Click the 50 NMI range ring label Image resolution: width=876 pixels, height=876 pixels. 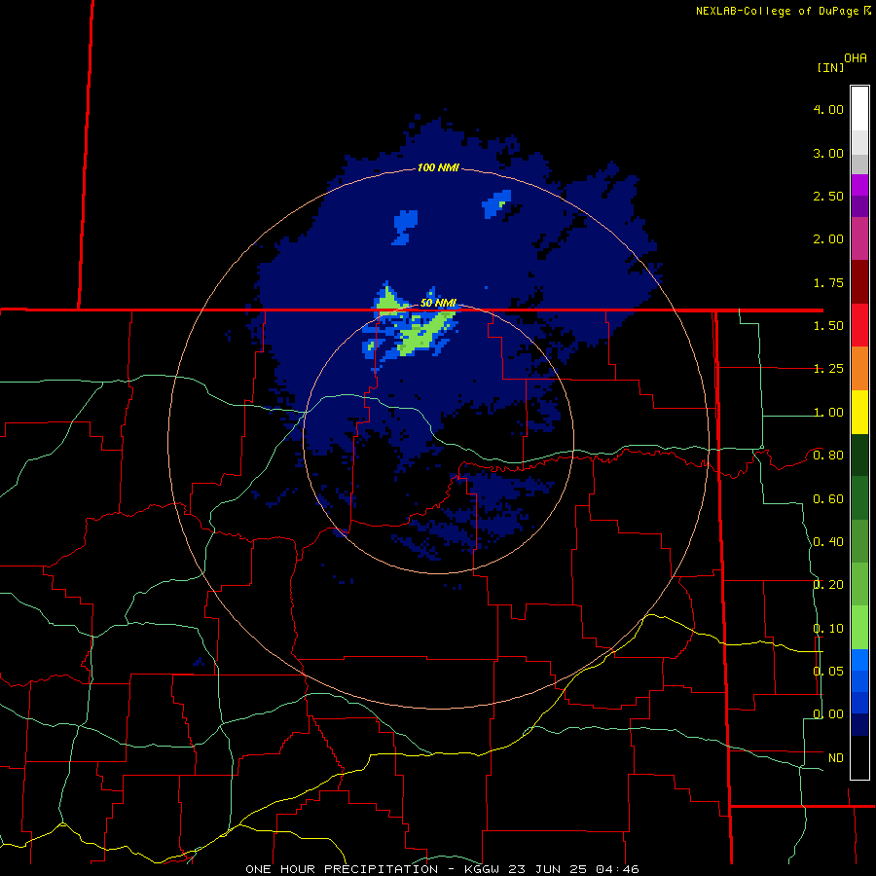pos(438,303)
